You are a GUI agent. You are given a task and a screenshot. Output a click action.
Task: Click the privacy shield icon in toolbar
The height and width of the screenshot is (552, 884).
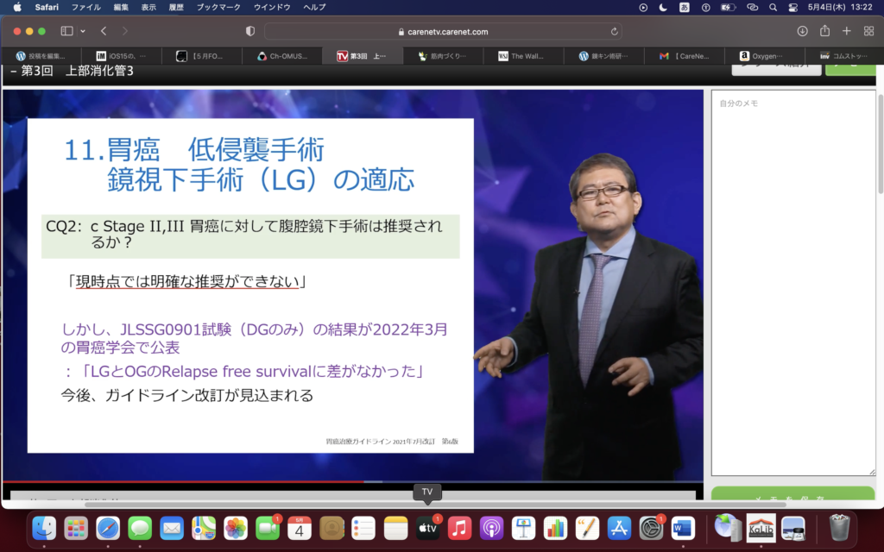tap(250, 31)
